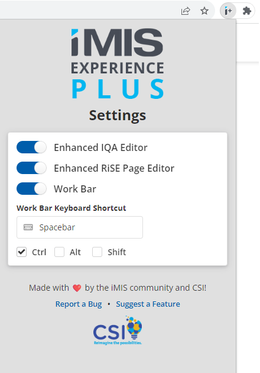Turn off Enhanced RiSE Page Editor

point(31,168)
